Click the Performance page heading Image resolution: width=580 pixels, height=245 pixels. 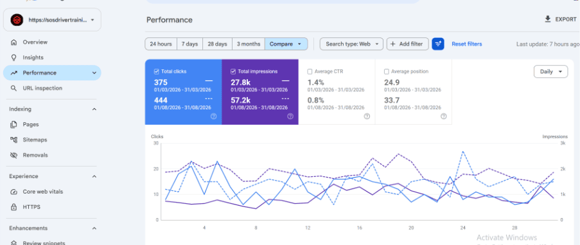(x=170, y=20)
